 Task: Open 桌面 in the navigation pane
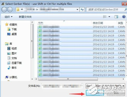(x=14, y=34)
